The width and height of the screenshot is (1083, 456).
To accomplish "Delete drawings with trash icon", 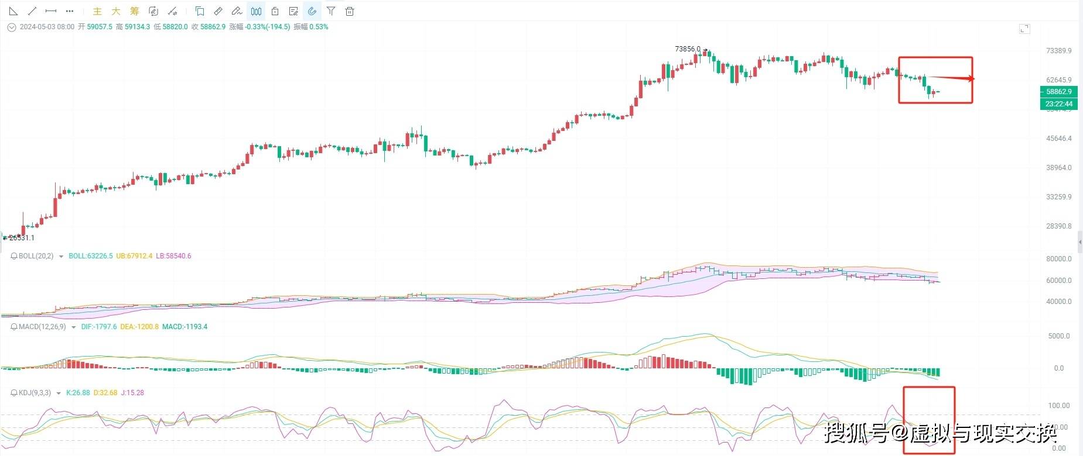I will tap(350, 11).
